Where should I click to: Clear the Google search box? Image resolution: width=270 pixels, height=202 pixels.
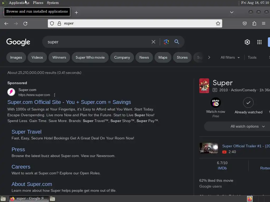tap(153, 42)
